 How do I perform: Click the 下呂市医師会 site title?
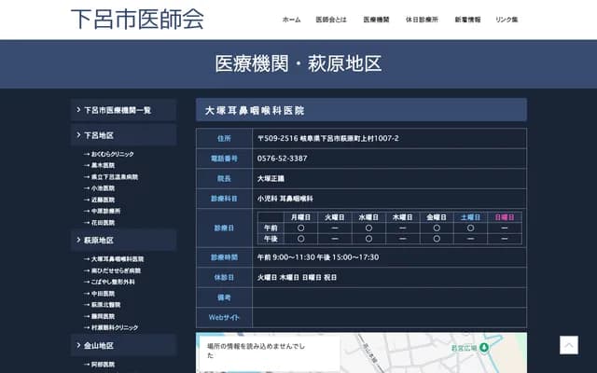pos(137,19)
